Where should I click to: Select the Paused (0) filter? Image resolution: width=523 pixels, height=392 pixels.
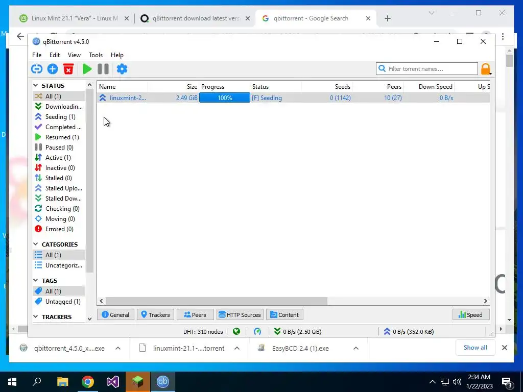[59, 148]
